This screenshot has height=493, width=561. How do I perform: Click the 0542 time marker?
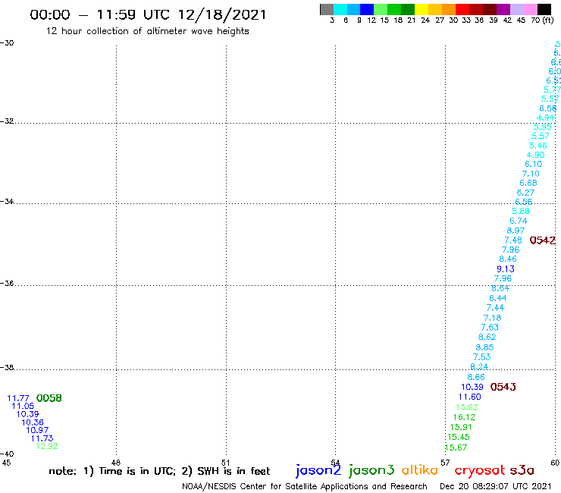(542, 240)
